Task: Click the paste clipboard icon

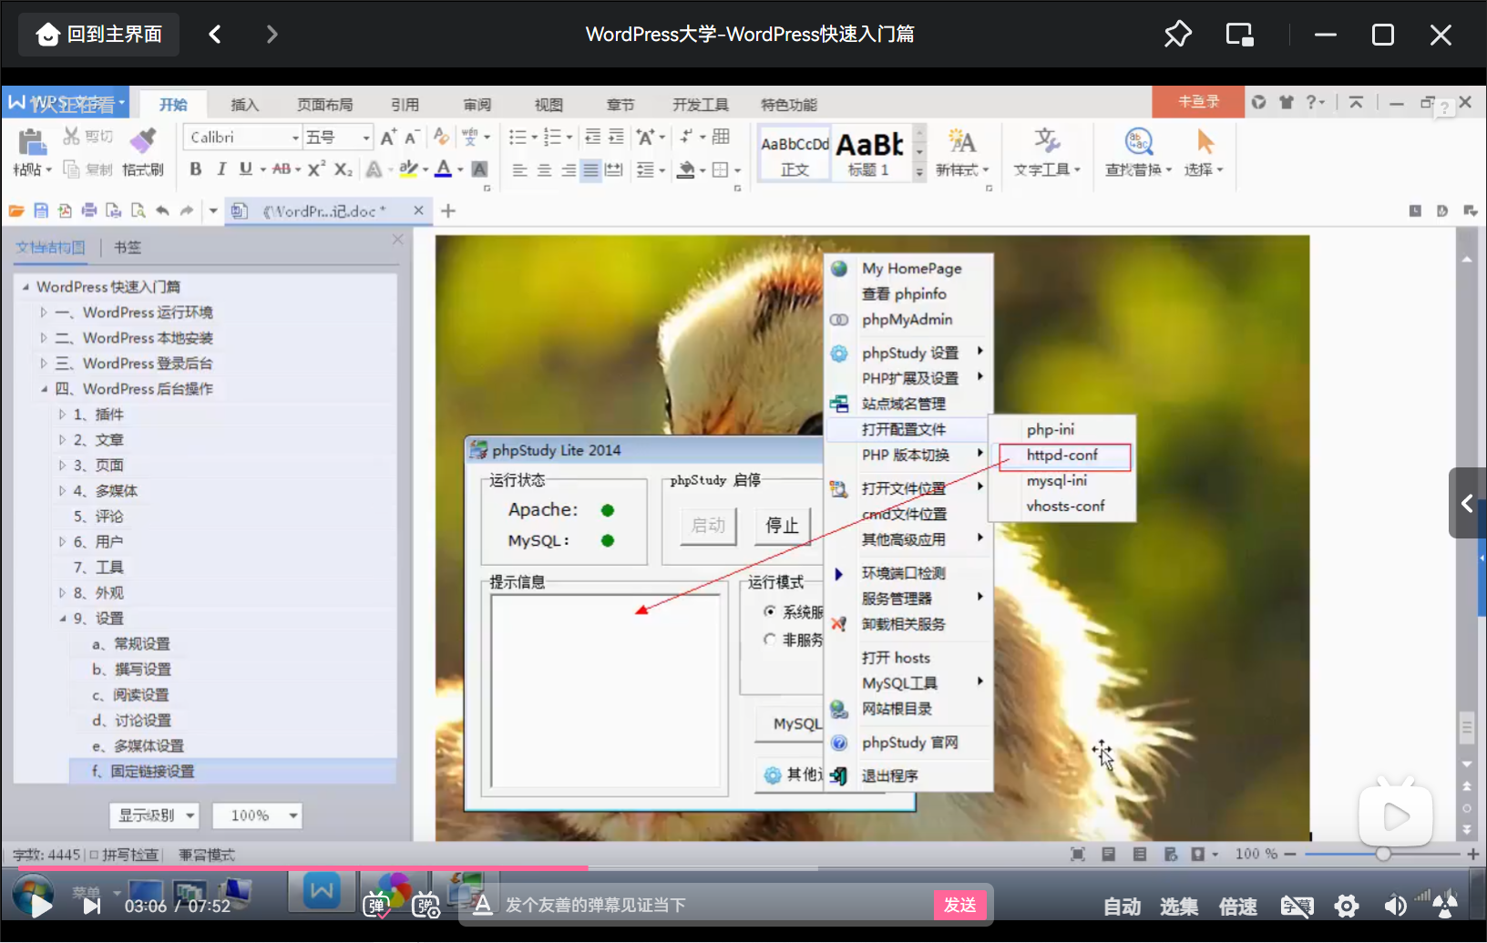Action: pos(32,141)
